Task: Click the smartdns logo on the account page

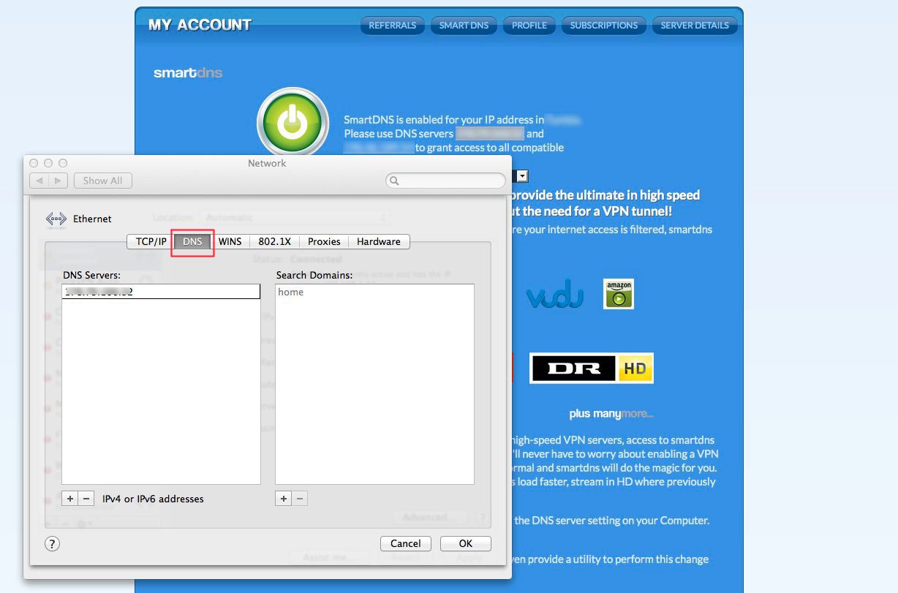Action: coord(188,73)
